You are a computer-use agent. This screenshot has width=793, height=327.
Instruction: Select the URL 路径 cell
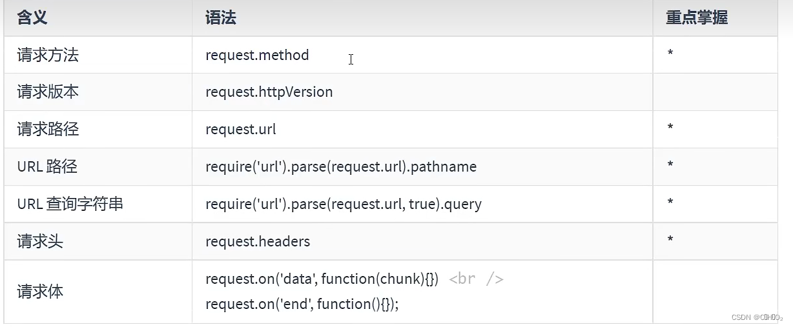(x=47, y=167)
